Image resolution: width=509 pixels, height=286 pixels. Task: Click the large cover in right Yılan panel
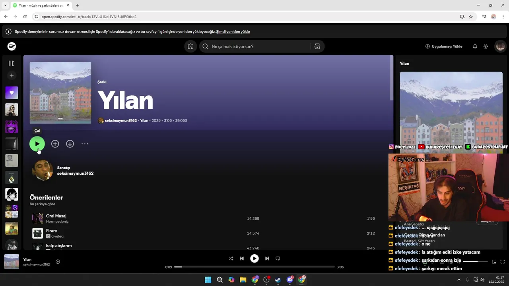pyautogui.click(x=451, y=112)
